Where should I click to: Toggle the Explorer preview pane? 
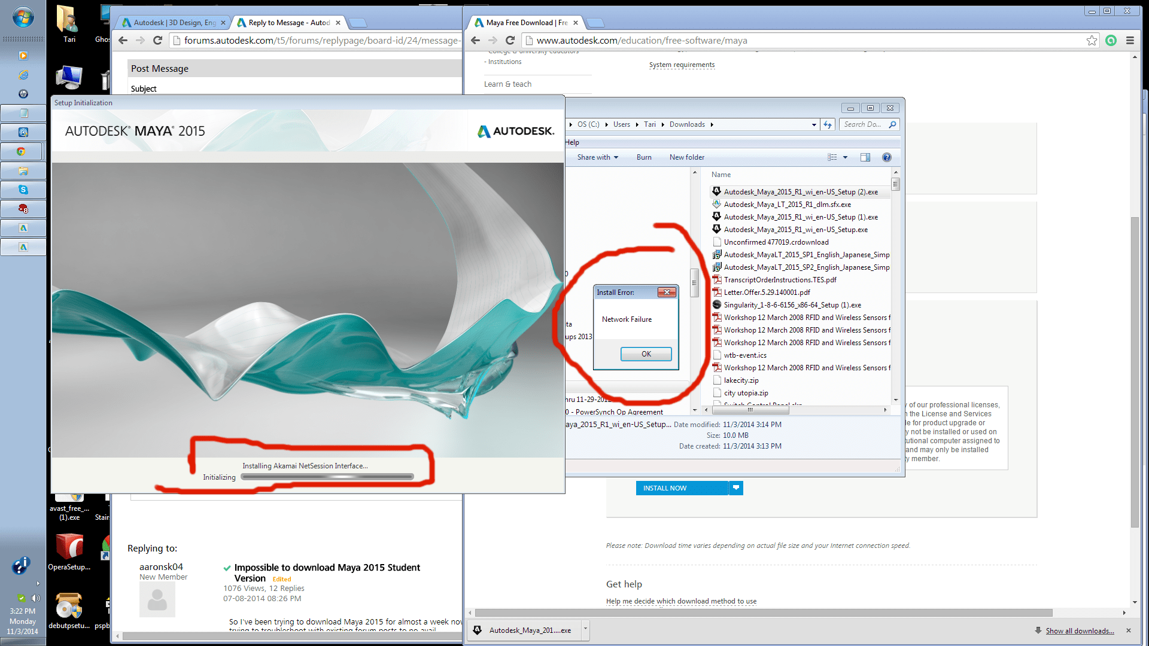865,157
